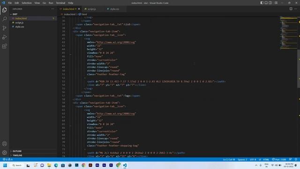
Task: Click the html breadcrumb element
Action: (x=84, y=14)
